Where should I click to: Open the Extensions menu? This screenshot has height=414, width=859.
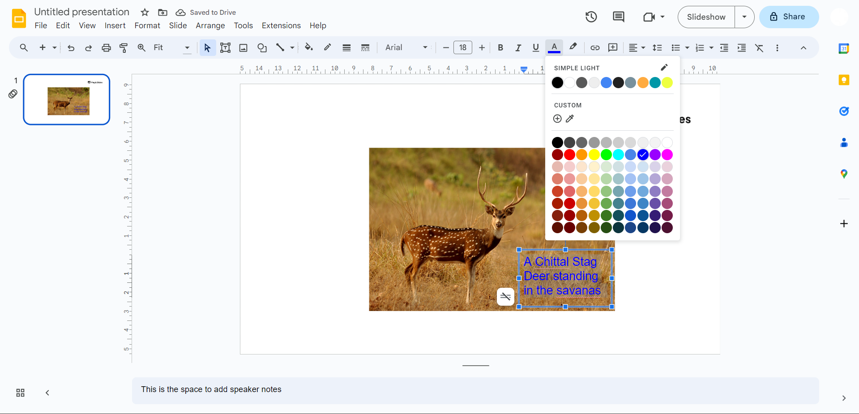coord(281,26)
